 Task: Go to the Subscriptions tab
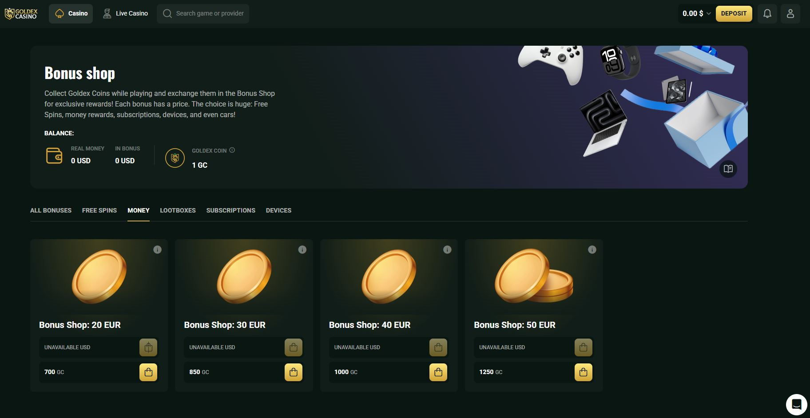[x=230, y=210]
